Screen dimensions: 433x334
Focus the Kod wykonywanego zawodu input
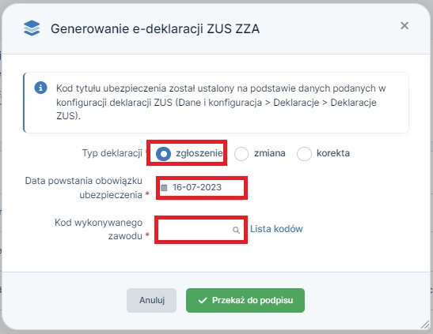click(x=201, y=230)
